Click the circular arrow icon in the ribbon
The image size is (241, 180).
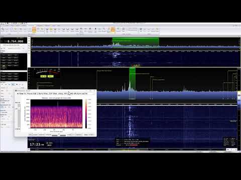[90, 29]
